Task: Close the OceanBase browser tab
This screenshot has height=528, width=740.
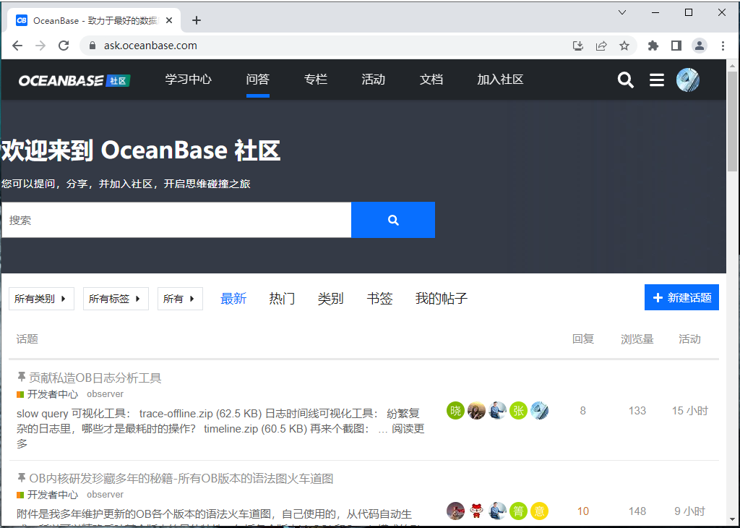Action: (x=169, y=21)
